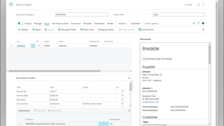Open options for Payment Terms warning comment
Viewport: 224px width, 126px height.
104,124
